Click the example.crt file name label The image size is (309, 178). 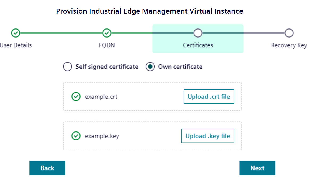(x=101, y=96)
